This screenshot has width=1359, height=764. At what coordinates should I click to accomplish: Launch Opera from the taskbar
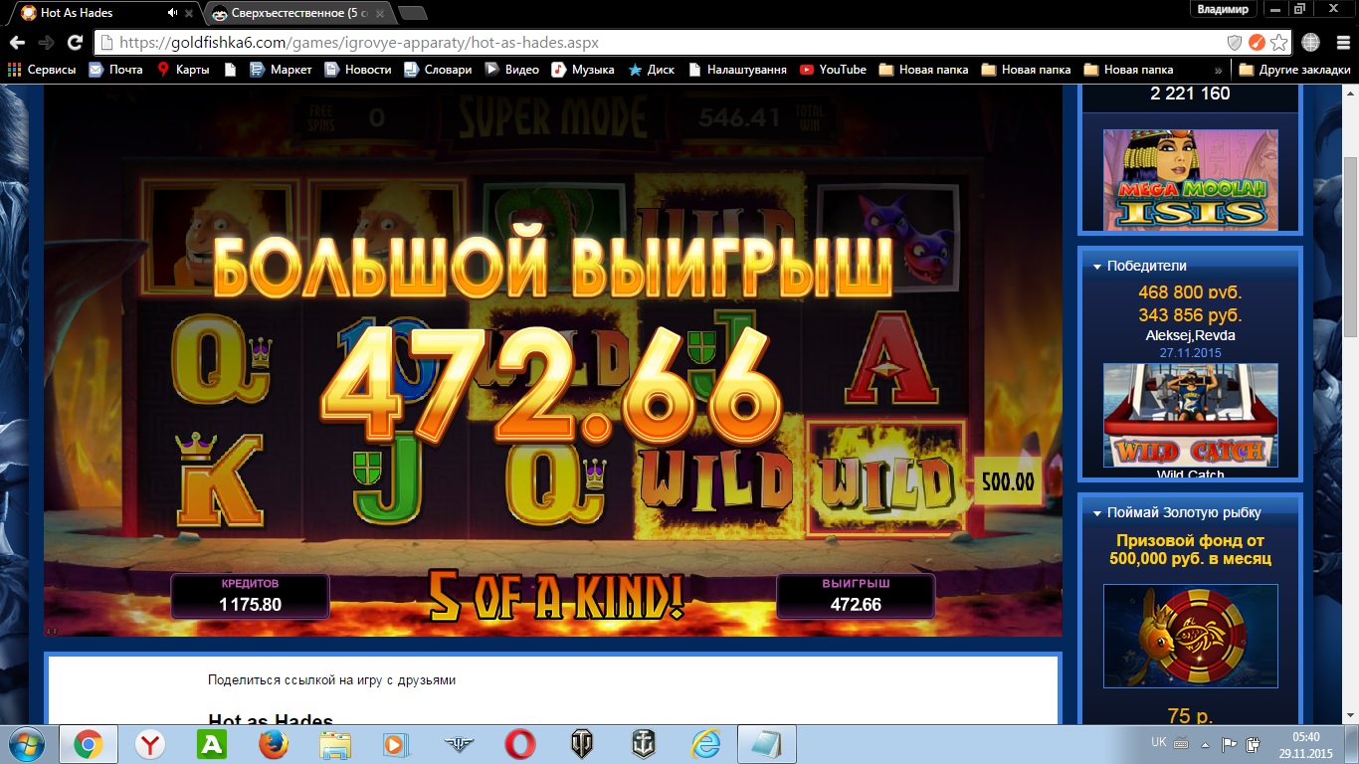tap(519, 744)
